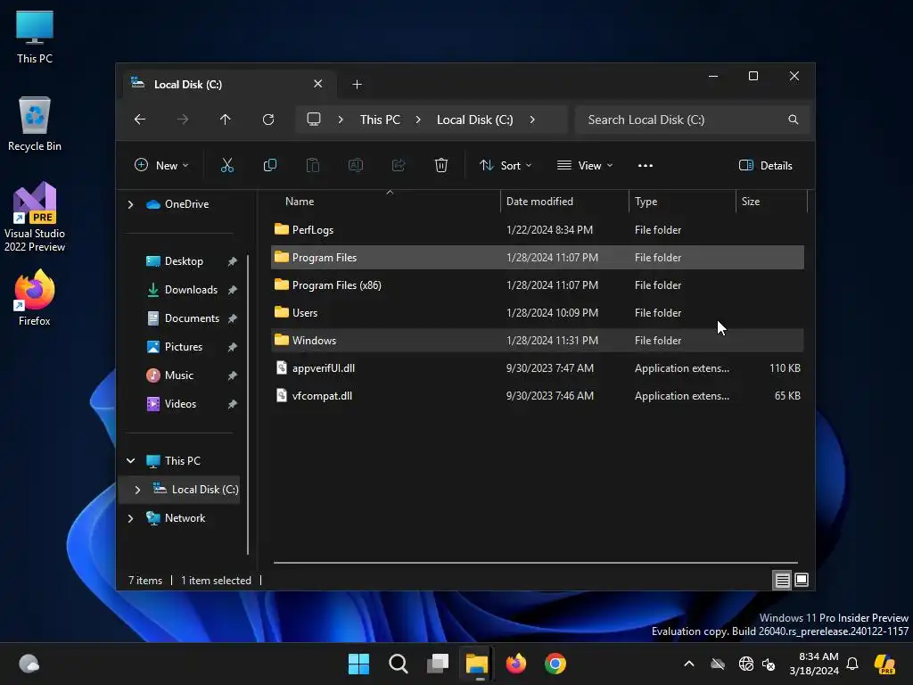The image size is (913, 685).
Task: Switch to large thumbnails layout icon in status bar
Action: (x=802, y=580)
